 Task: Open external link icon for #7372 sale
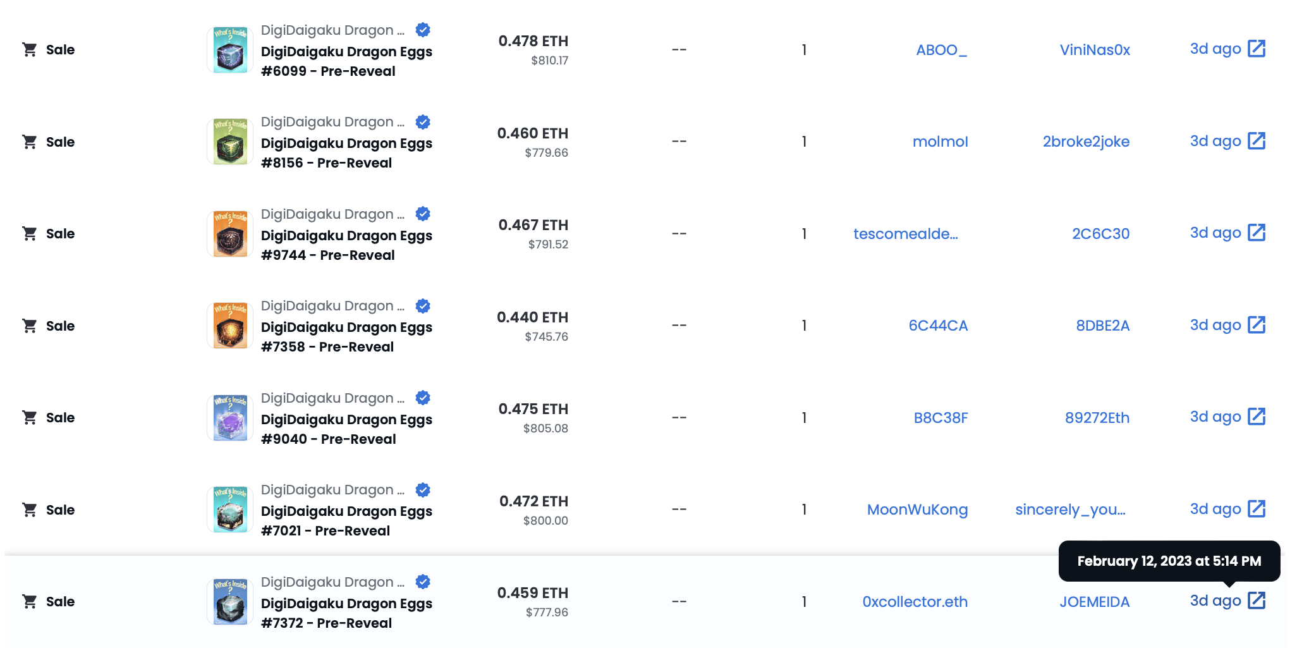point(1257,601)
